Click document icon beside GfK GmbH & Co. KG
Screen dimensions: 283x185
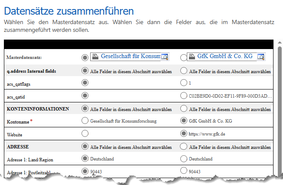192,56
